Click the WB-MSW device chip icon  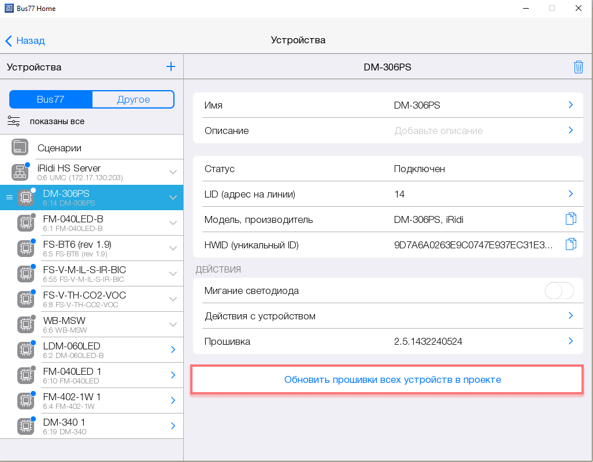[24, 325]
